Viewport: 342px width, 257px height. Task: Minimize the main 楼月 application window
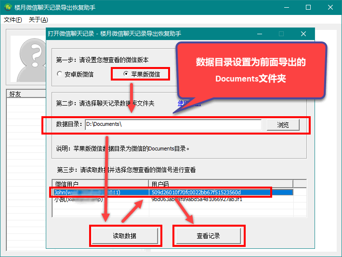pyautogui.click(x=286, y=7)
